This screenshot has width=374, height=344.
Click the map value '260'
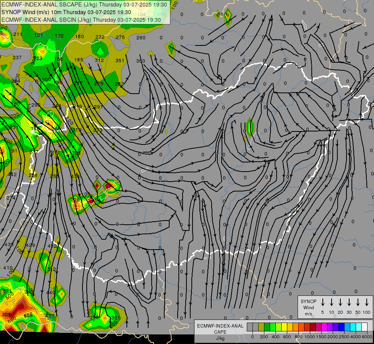coord(141,37)
